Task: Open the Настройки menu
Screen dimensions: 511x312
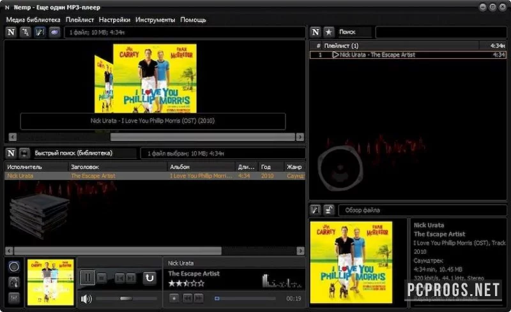Action: tap(114, 20)
